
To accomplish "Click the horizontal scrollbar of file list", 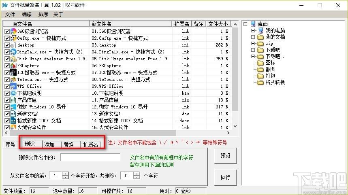I will coord(92,133).
